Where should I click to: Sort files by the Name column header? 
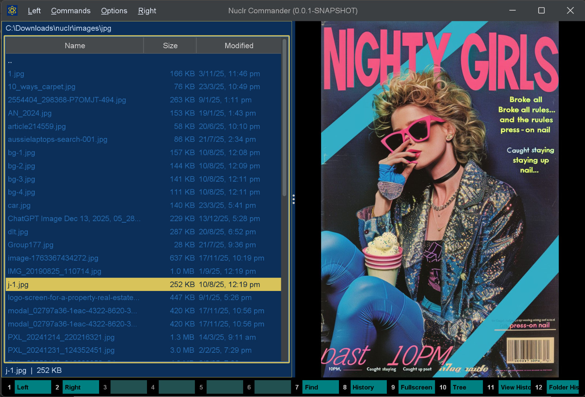pyautogui.click(x=75, y=45)
